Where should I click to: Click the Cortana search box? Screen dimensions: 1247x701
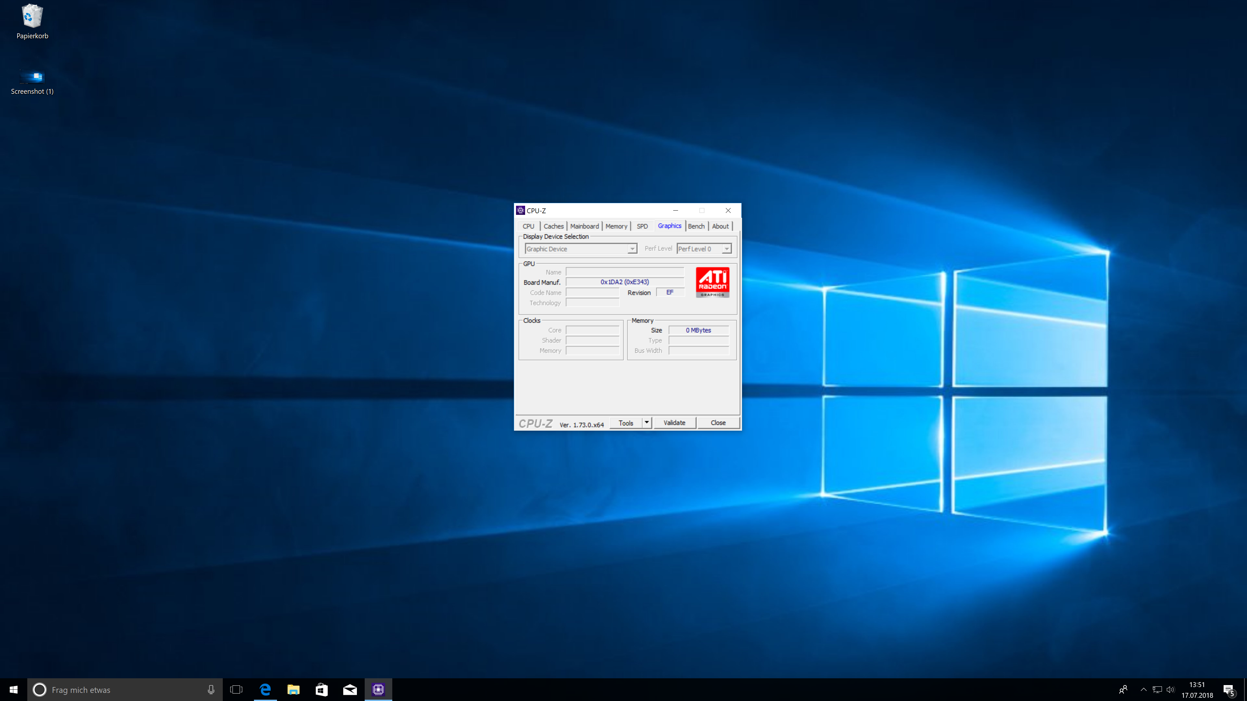121,689
